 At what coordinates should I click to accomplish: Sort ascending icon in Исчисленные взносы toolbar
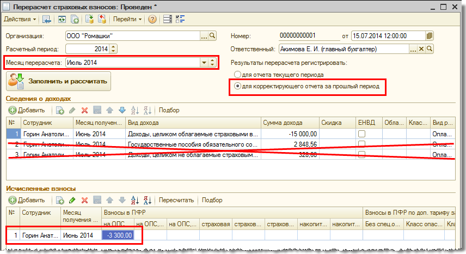point(135,200)
